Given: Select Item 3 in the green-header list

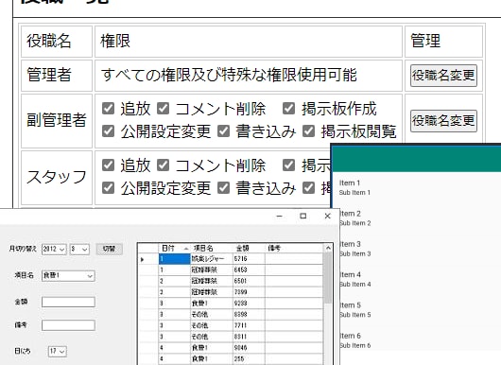Looking at the screenshot, I should point(420,249).
